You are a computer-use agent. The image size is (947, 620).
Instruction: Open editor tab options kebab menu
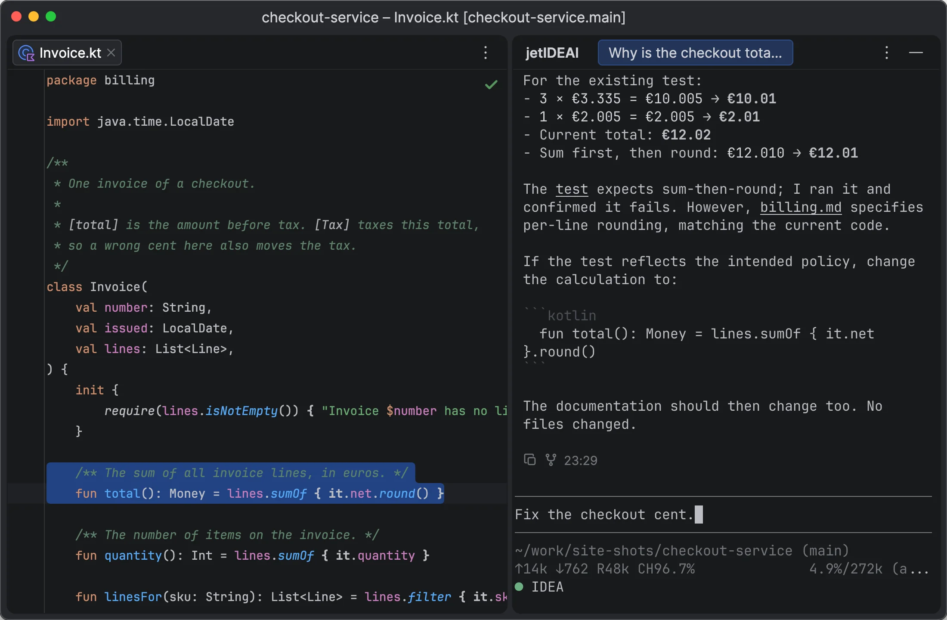(486, 53)
